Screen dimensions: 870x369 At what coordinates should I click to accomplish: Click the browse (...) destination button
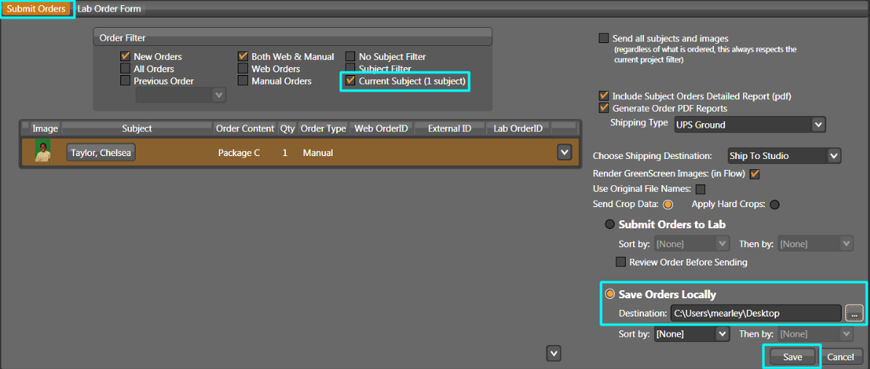coord(854,313)
